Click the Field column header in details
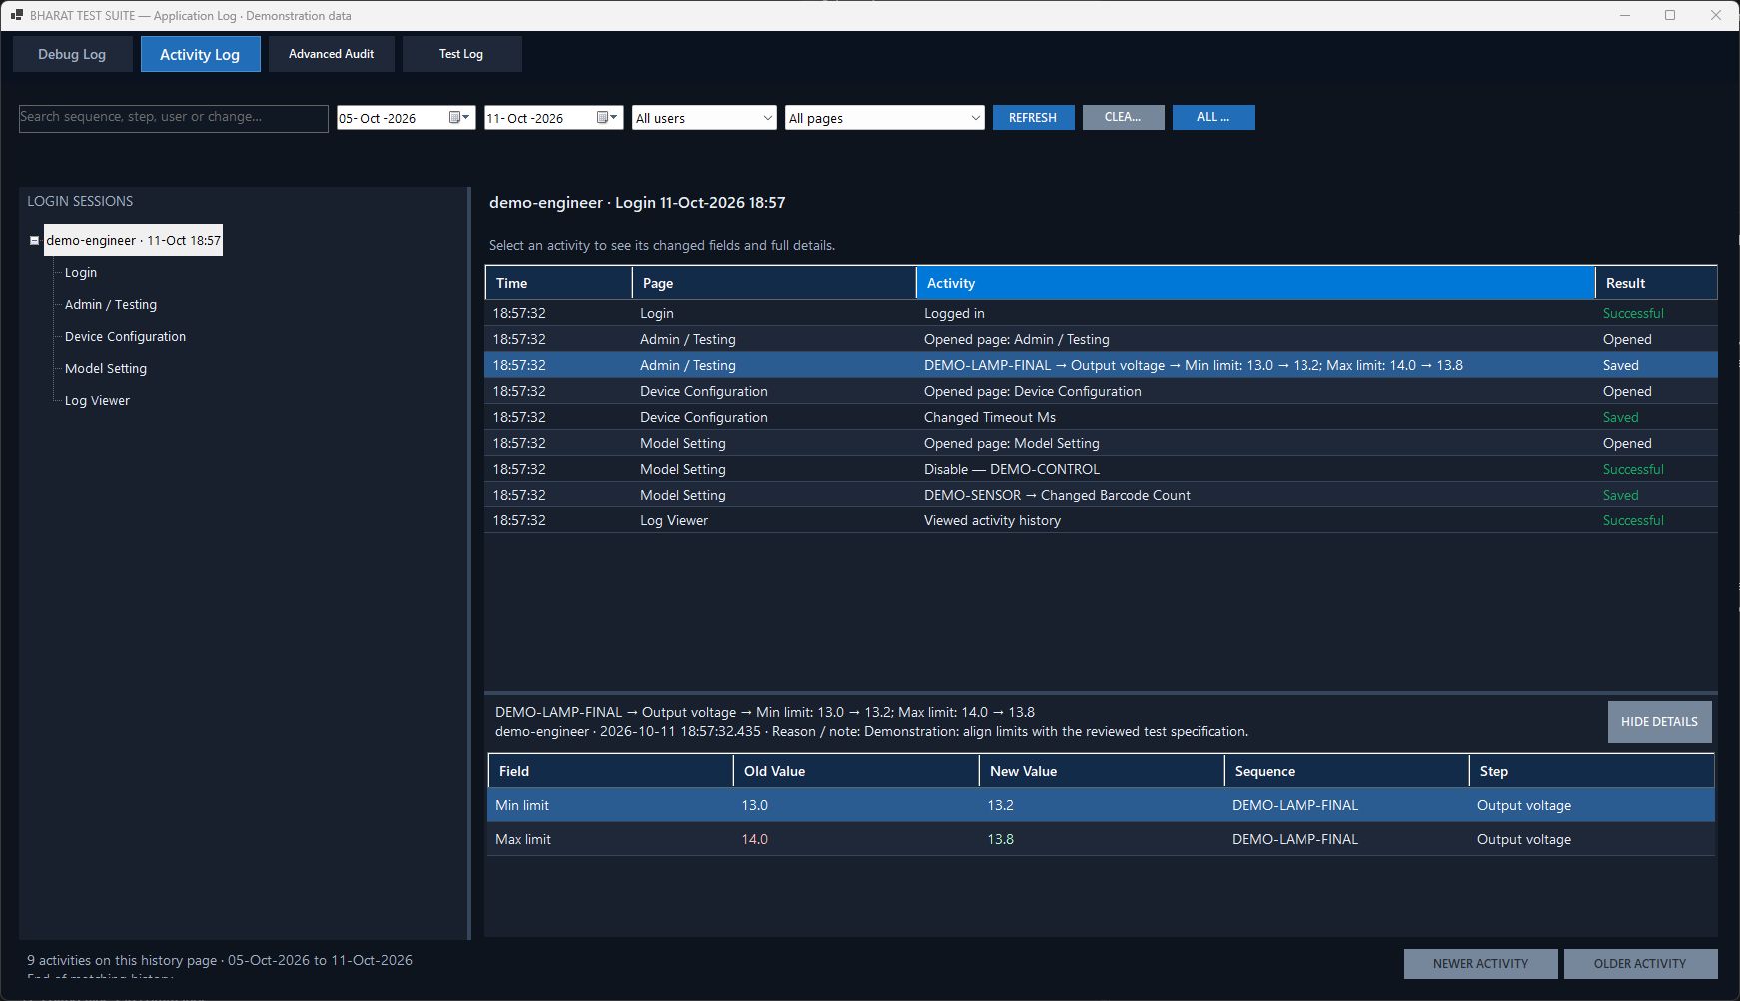The width and height of the screenshot is (1740, 1001). point(610,771)
